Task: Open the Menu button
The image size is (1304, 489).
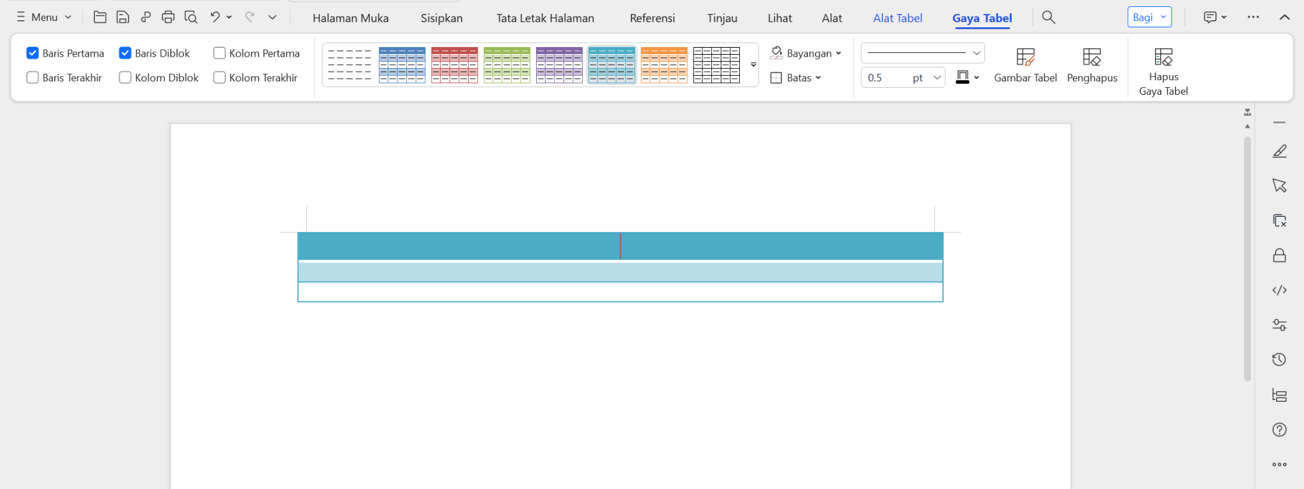Action: (44, 17)
